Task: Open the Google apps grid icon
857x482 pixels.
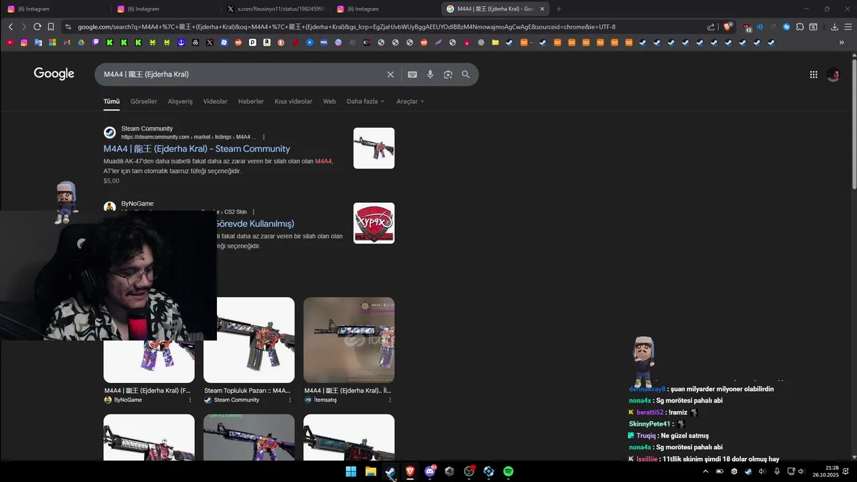Action: [813, 74]
